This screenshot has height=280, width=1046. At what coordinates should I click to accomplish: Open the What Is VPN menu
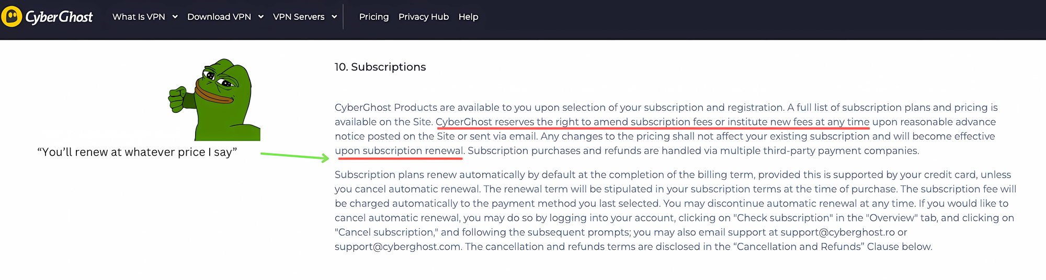(139, 17)
